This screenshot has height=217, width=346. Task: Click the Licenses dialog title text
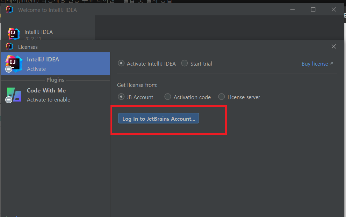pos(28,47)
